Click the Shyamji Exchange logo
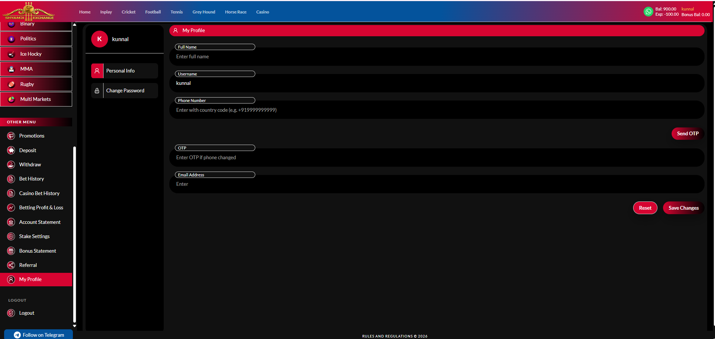715x339 pixels. (28, 11)
